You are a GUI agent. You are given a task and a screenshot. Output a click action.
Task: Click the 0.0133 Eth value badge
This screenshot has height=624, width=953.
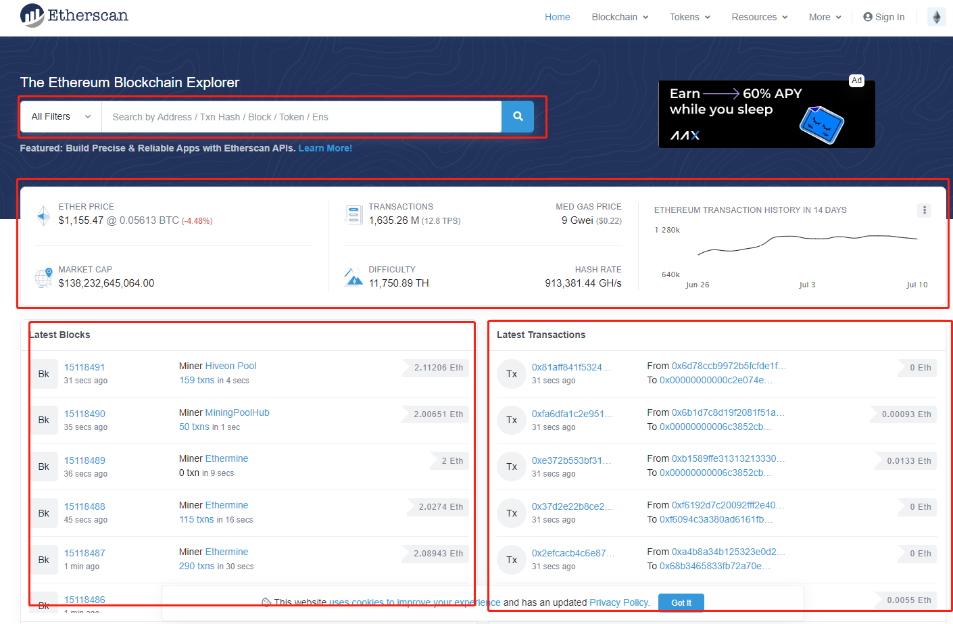click(906, 461)
